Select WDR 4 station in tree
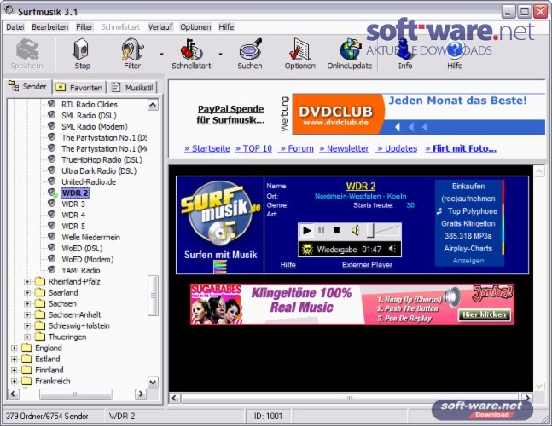 [x=73, y=215]
